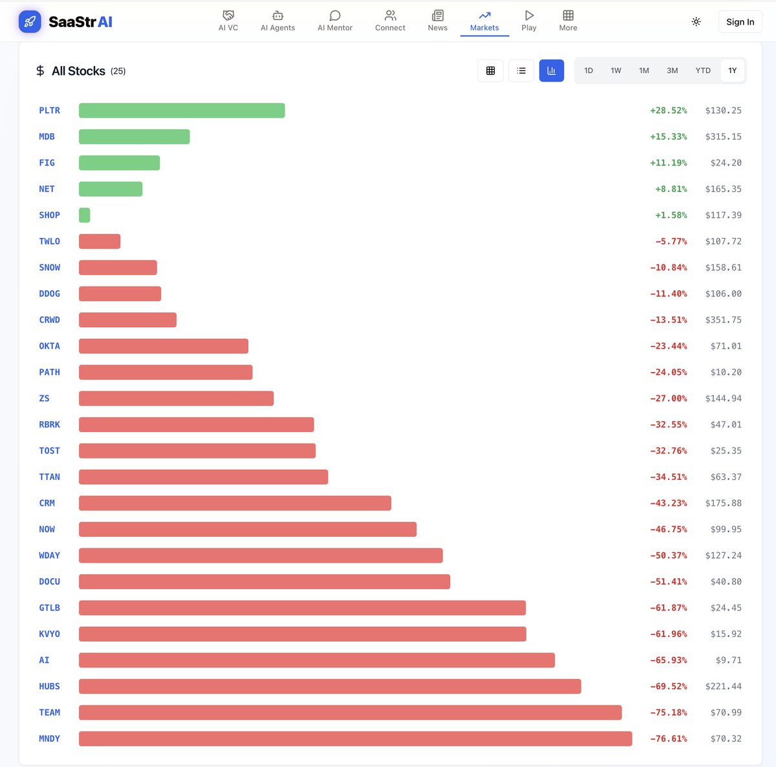Image resolution: width=776 pixels, height=767 pixels.
Task: Open the DDOG ticker link
Action: click(x=49, y=294)
